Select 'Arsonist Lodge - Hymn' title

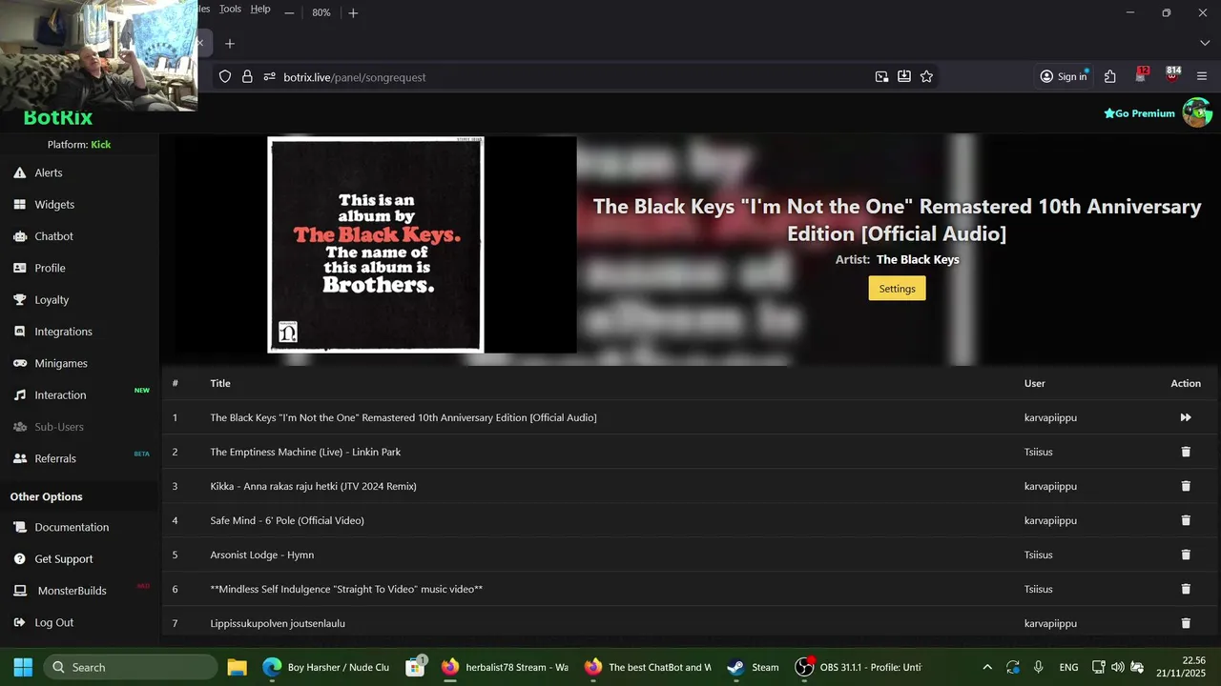tap(262, 555)
